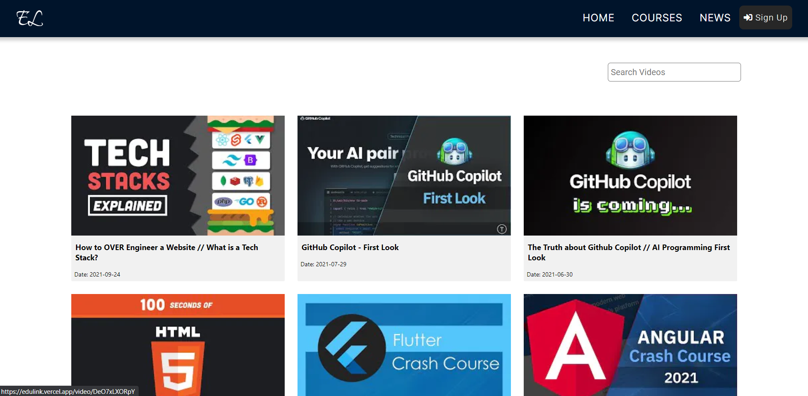Click the Sign Up arrow icon
The image size is (808, 396).
[748, 17]
